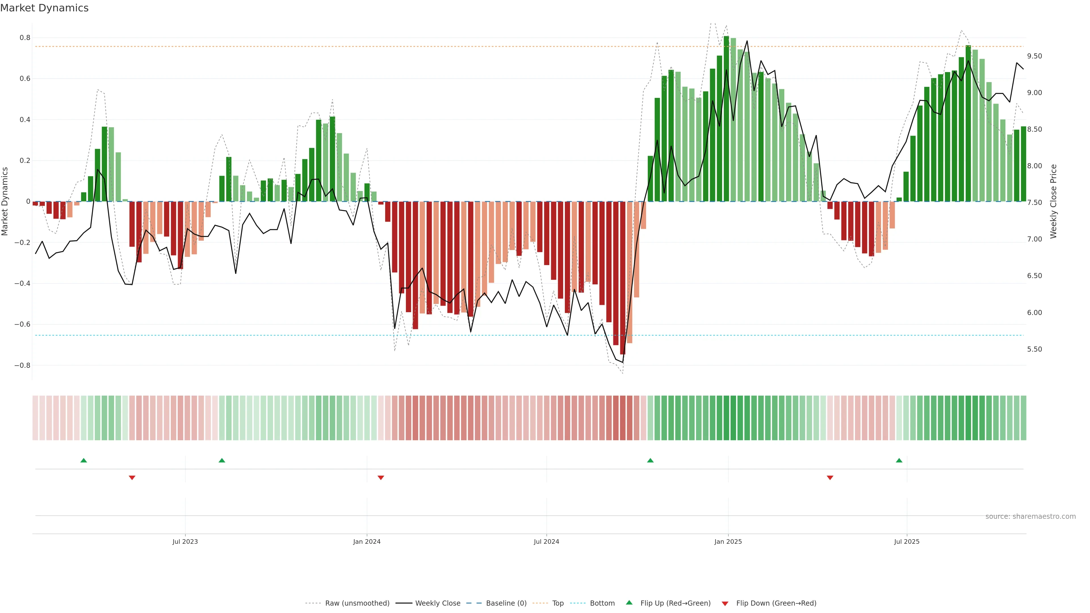Click the source: sharemaestro.com text
Image resolution: width=1090 pixels, height=613 pixels.
point(1030,517)
